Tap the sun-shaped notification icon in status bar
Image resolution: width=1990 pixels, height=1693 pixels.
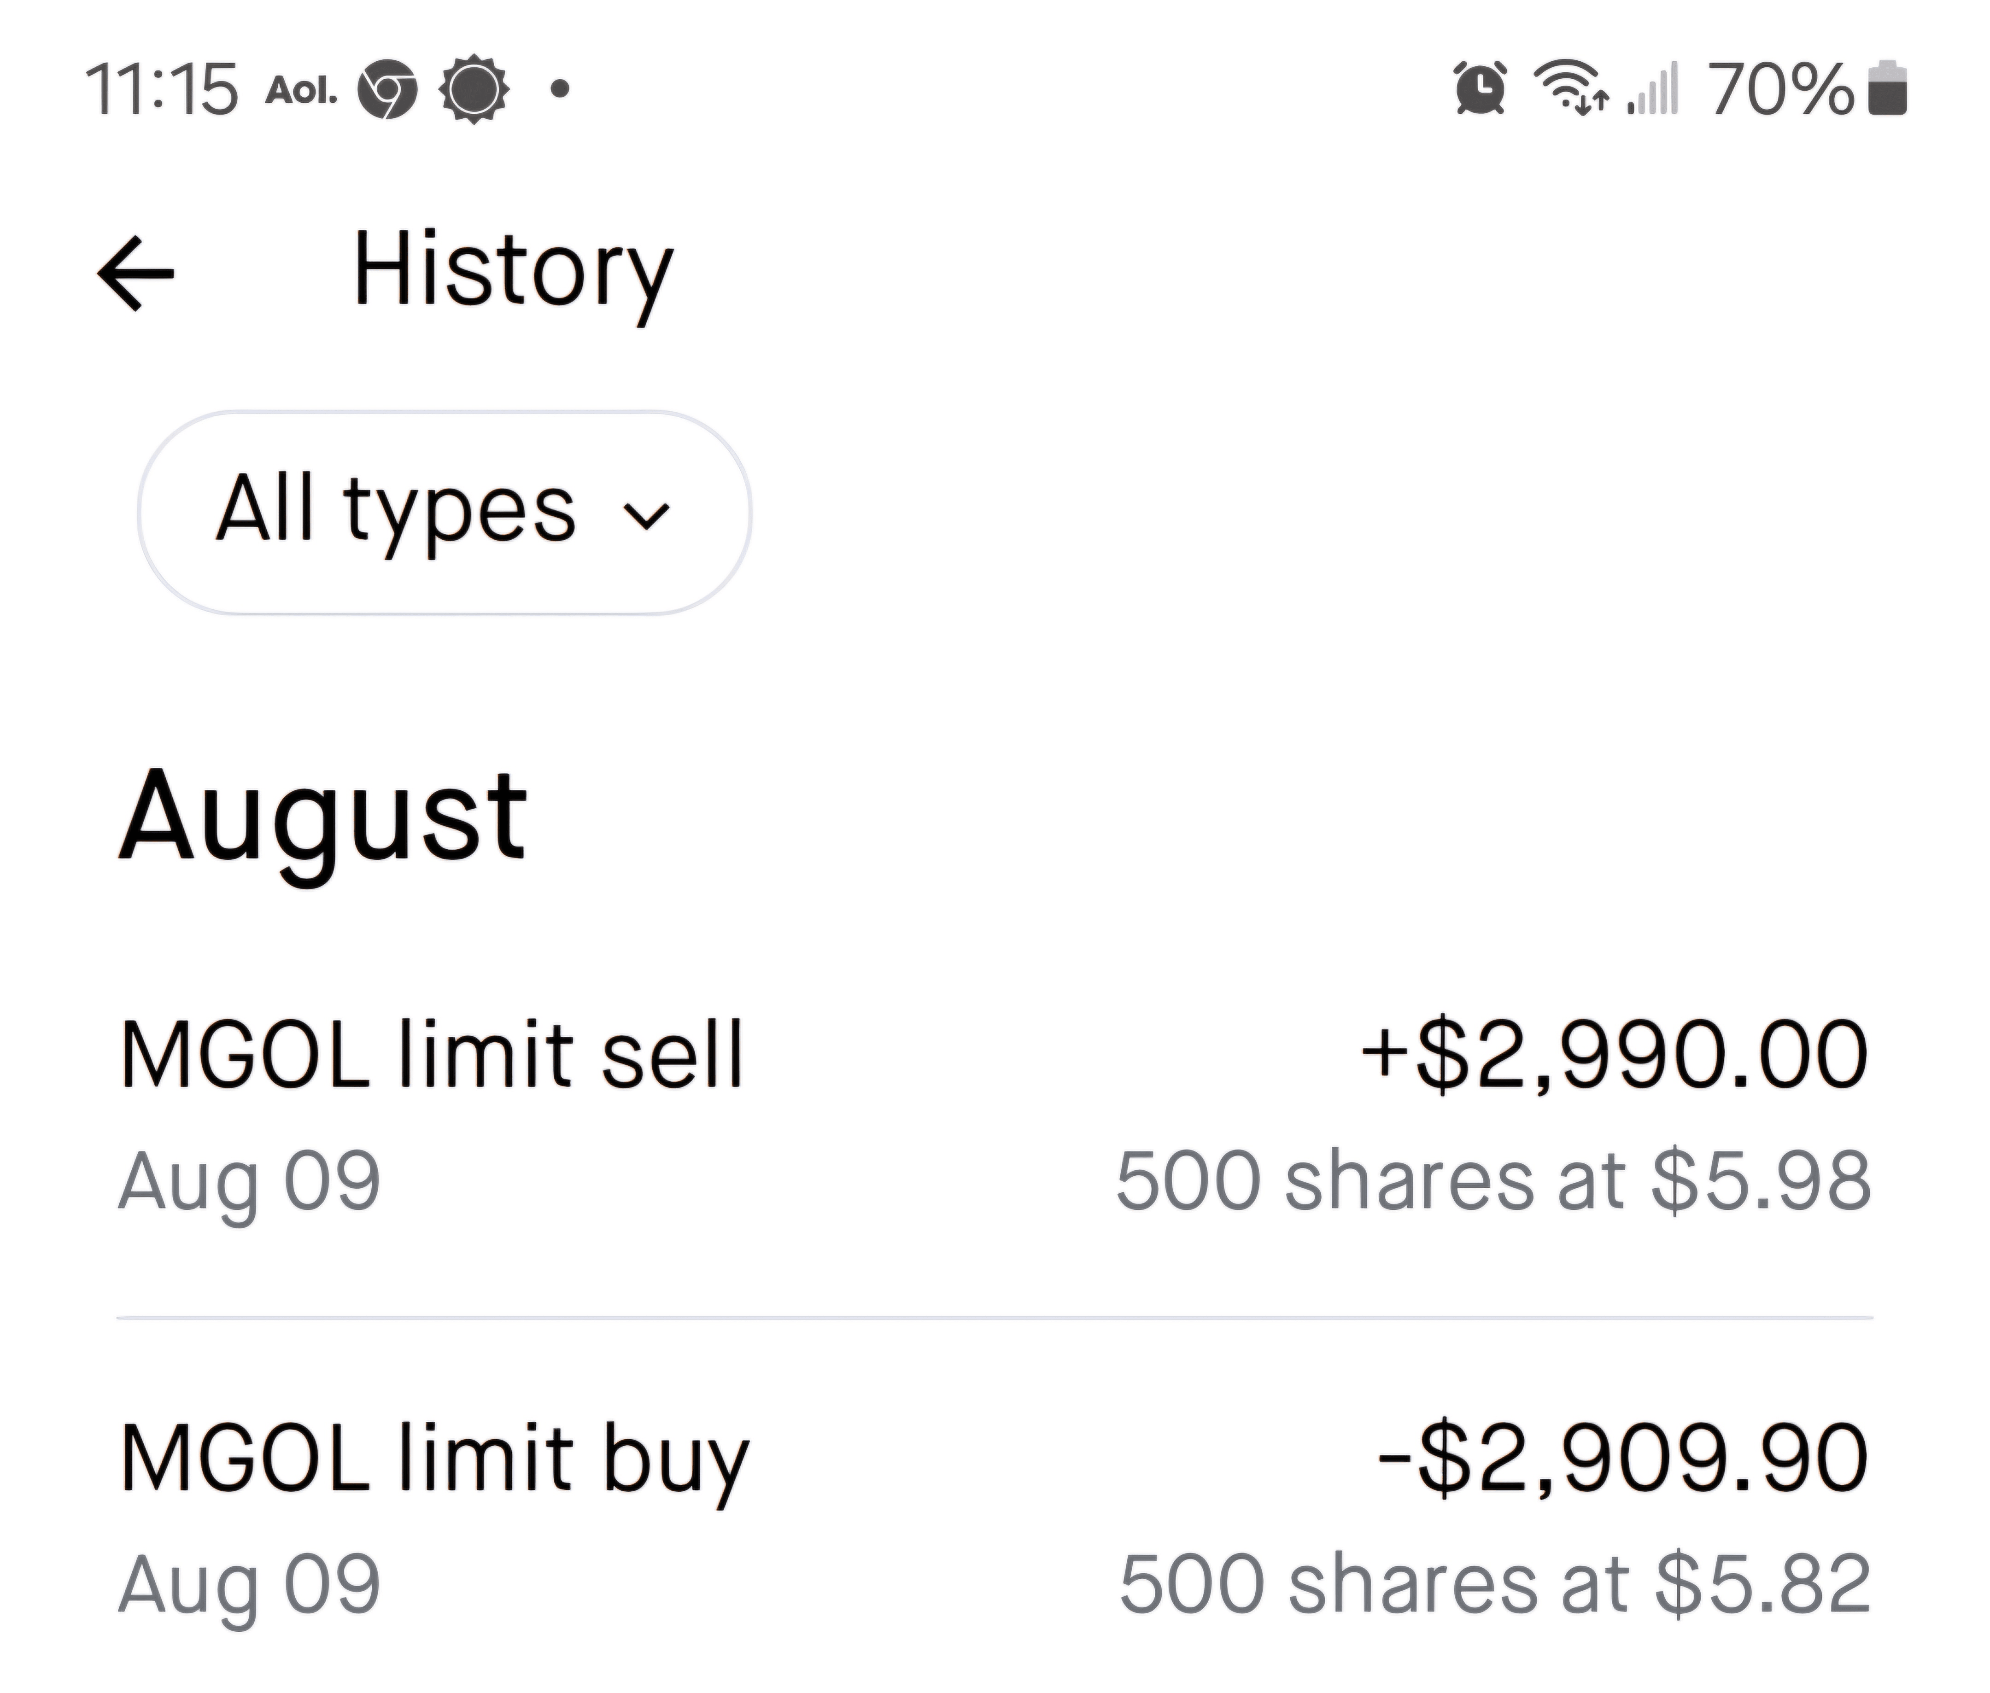coord(472,90)
